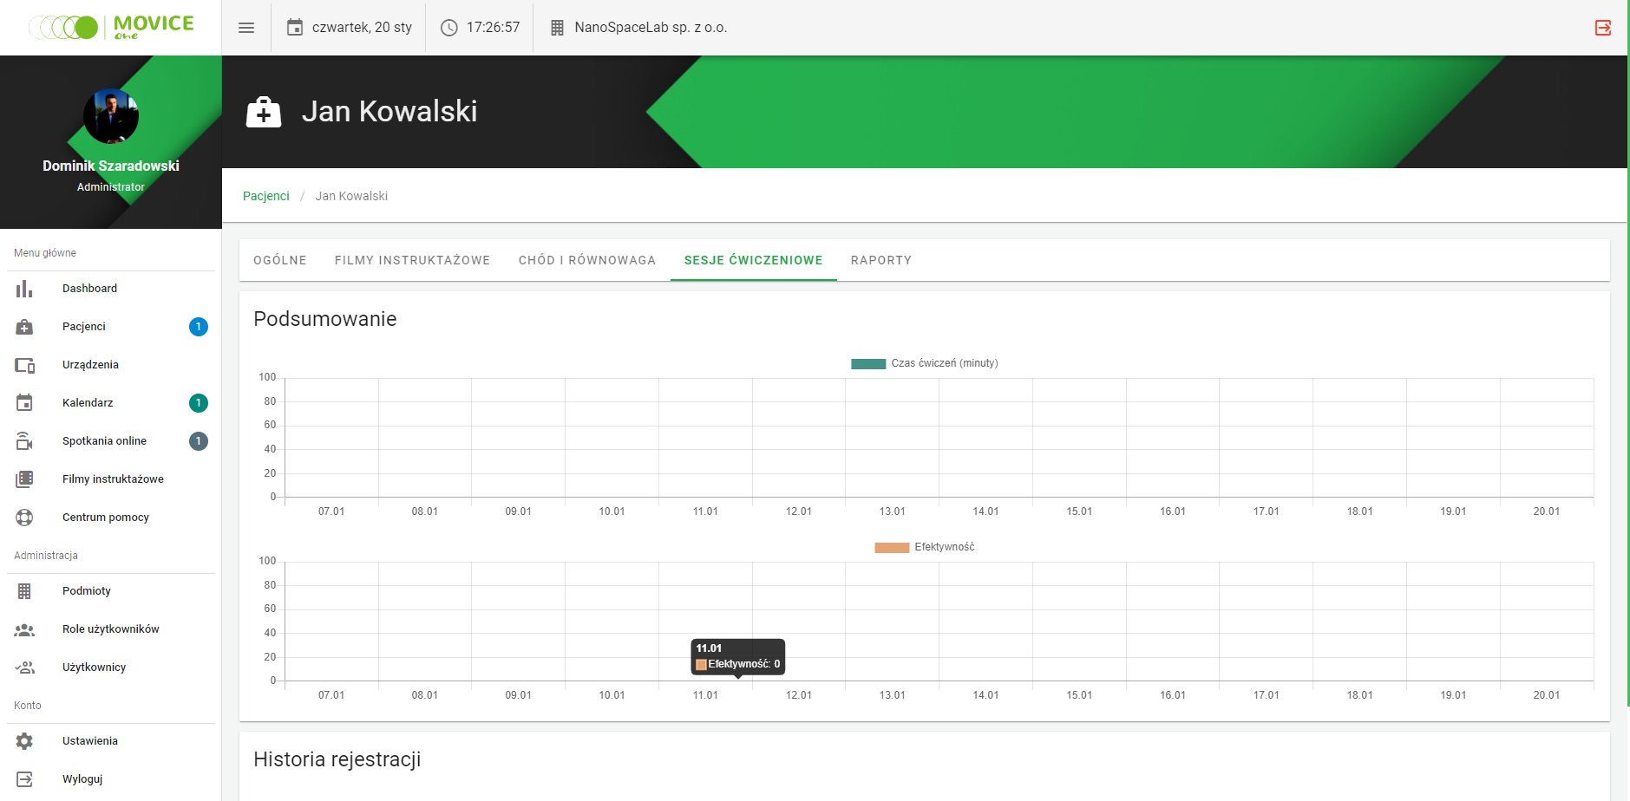Viewport: 1630px width, 801px height.
Task: Open Kalendarz calendar icon in sidebar
Action: click(x=24, y=403)
